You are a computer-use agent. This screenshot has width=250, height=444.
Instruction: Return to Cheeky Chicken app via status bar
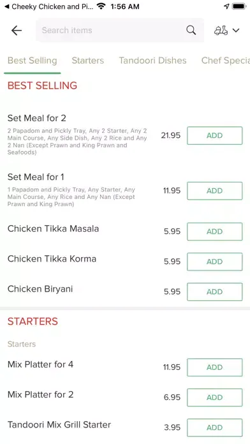(48, 6)
